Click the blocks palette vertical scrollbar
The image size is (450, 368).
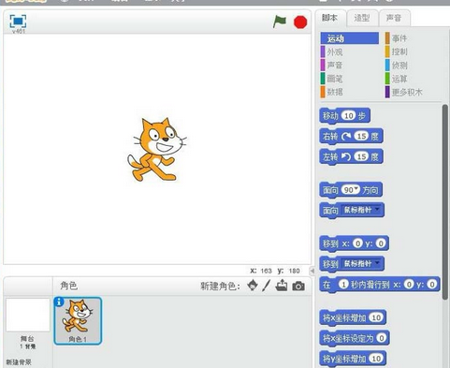pos(445,202)
